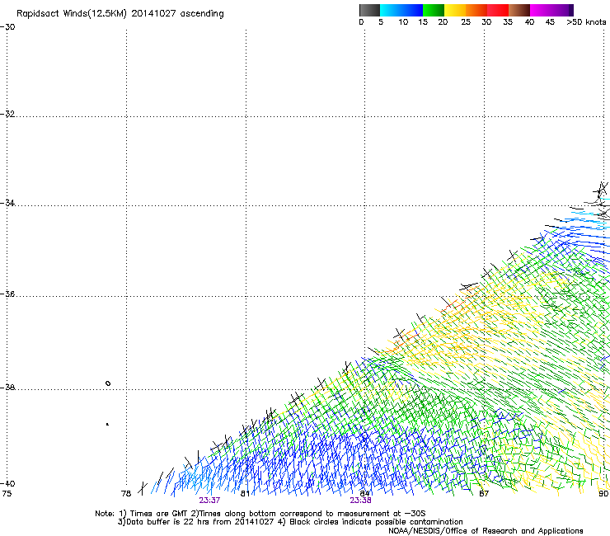Click the -30 latitude label
Screen dimensions: 610x536
coord(7,27)
